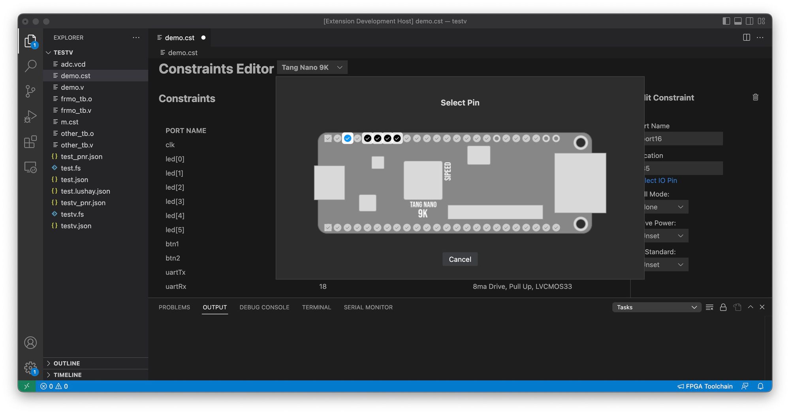Open the Accounts menu in the activity bar

30,343
